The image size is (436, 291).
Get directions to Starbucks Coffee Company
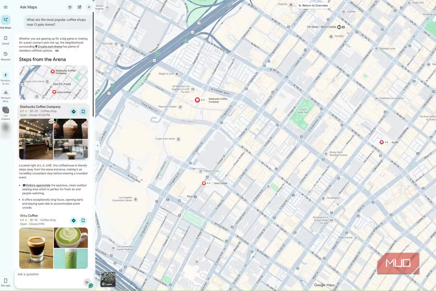pyautogui.click(x=74, y=112)
